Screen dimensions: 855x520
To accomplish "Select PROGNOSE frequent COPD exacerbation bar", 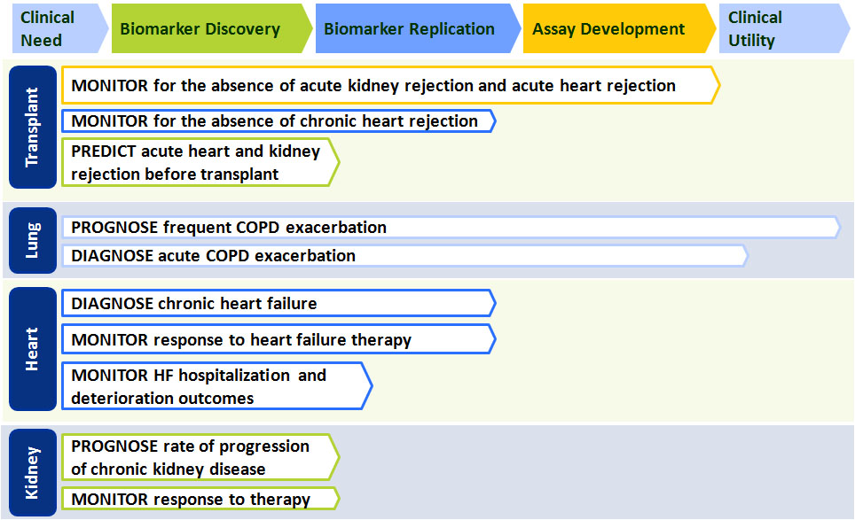I will click(451, 227).
